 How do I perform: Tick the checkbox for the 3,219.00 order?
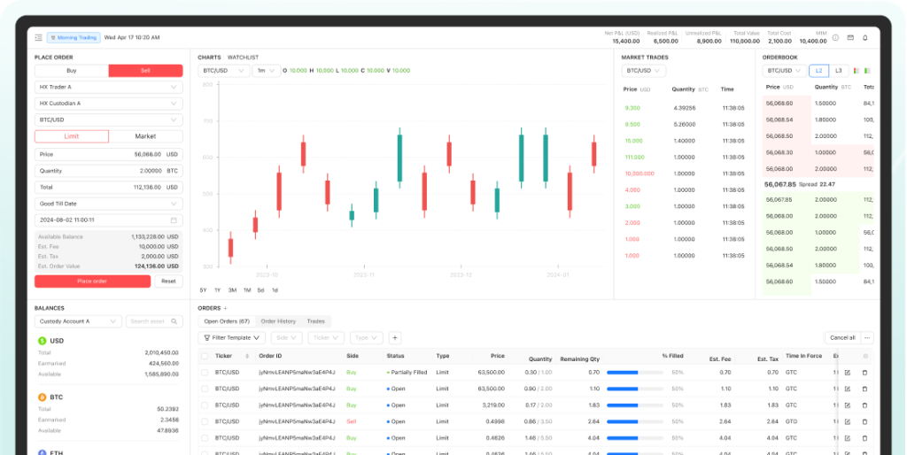[x=205, y=405]
